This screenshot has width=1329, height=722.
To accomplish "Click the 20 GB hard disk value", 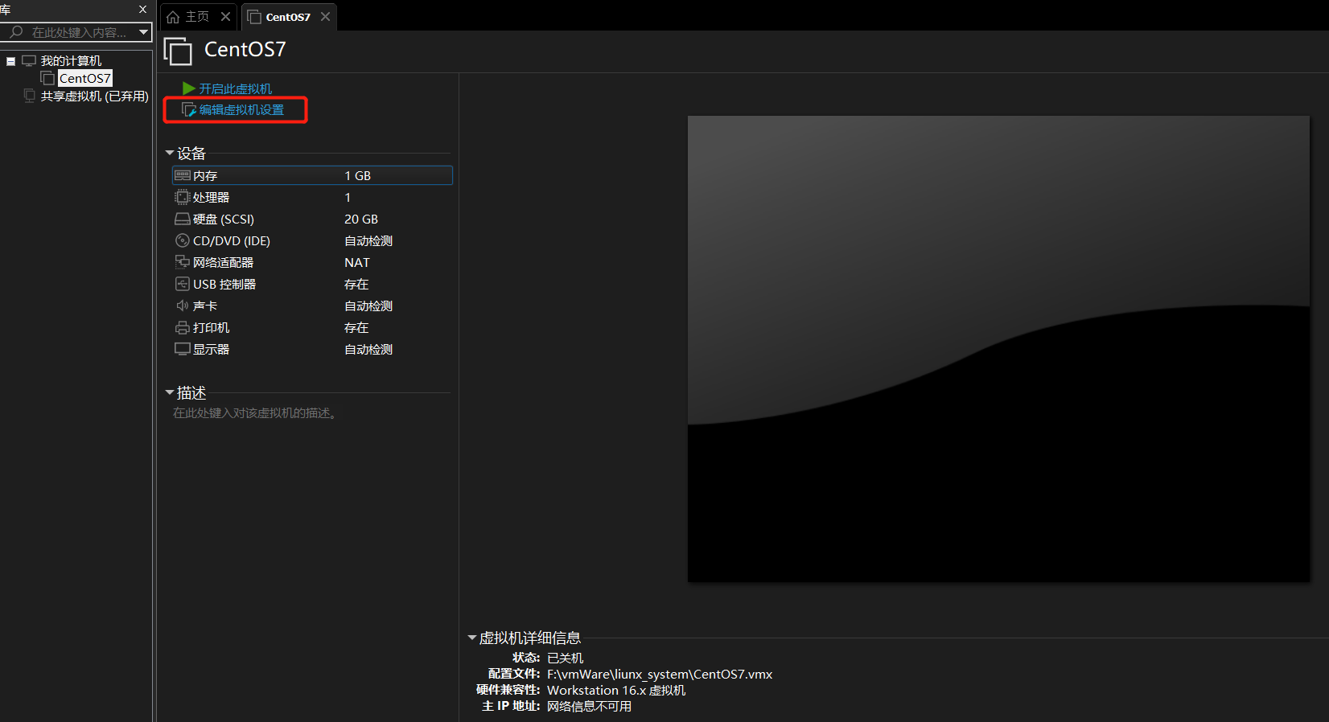I will point(361,219).
